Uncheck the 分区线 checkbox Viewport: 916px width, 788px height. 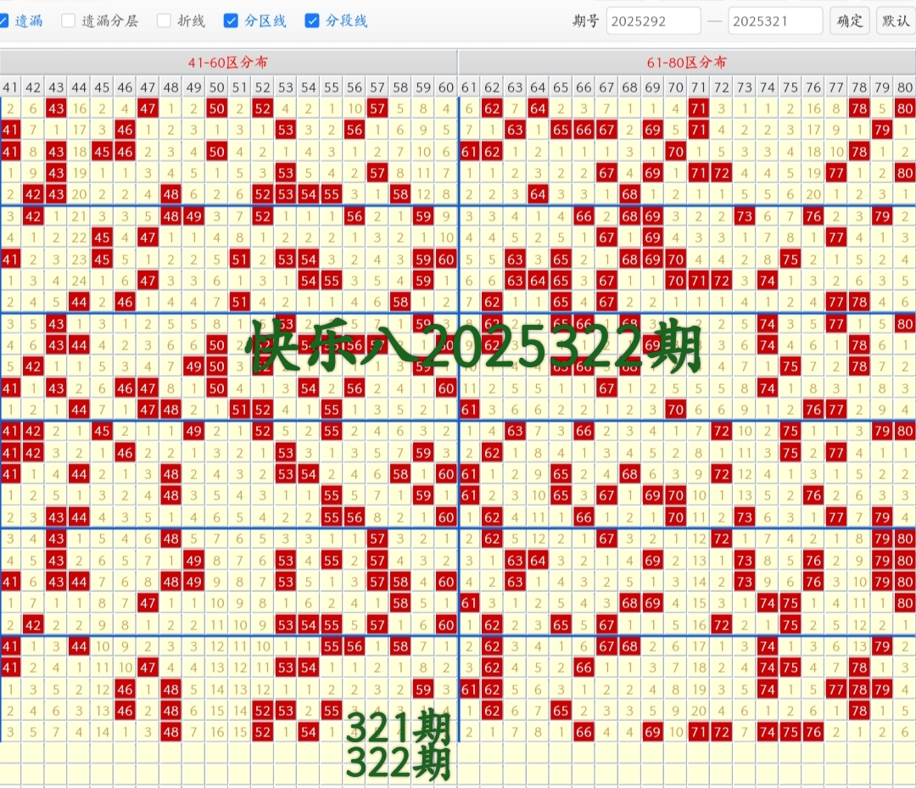click(x=231, y=21)
